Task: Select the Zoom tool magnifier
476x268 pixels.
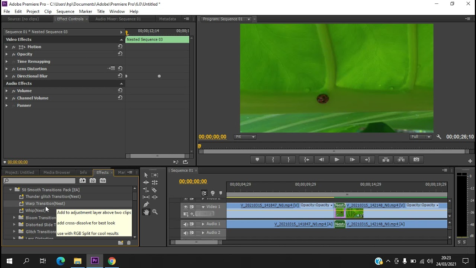Action: (155, 212)
